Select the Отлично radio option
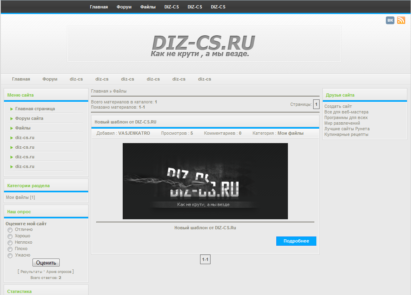This screenshot has width=411, height=295. pos(10,230)
